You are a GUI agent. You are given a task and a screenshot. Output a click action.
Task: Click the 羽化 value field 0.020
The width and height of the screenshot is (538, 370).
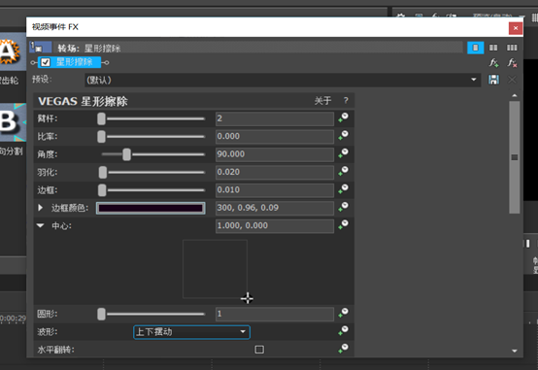pyautogui.click(x=275, y=172)
